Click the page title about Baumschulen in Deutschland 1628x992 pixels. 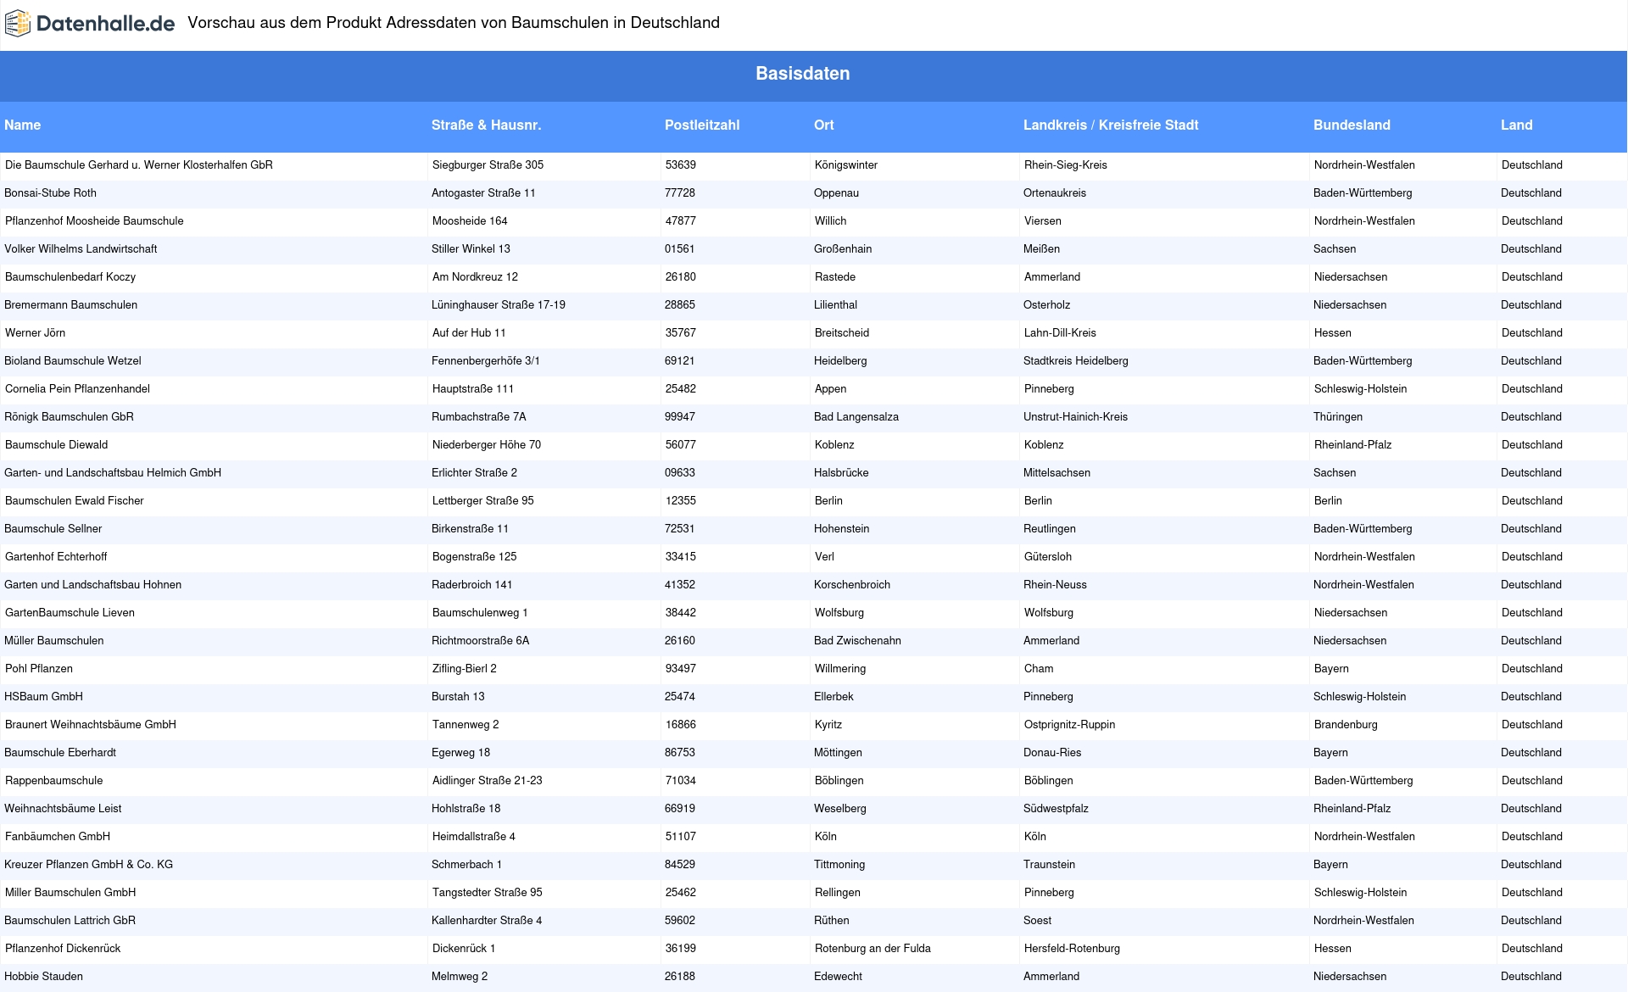pyautogui.click(x=454, y=23)
